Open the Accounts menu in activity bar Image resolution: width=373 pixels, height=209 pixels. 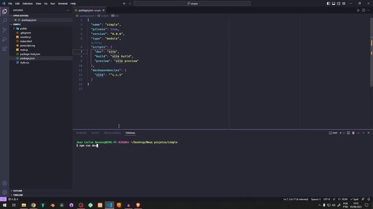point(5,183)
